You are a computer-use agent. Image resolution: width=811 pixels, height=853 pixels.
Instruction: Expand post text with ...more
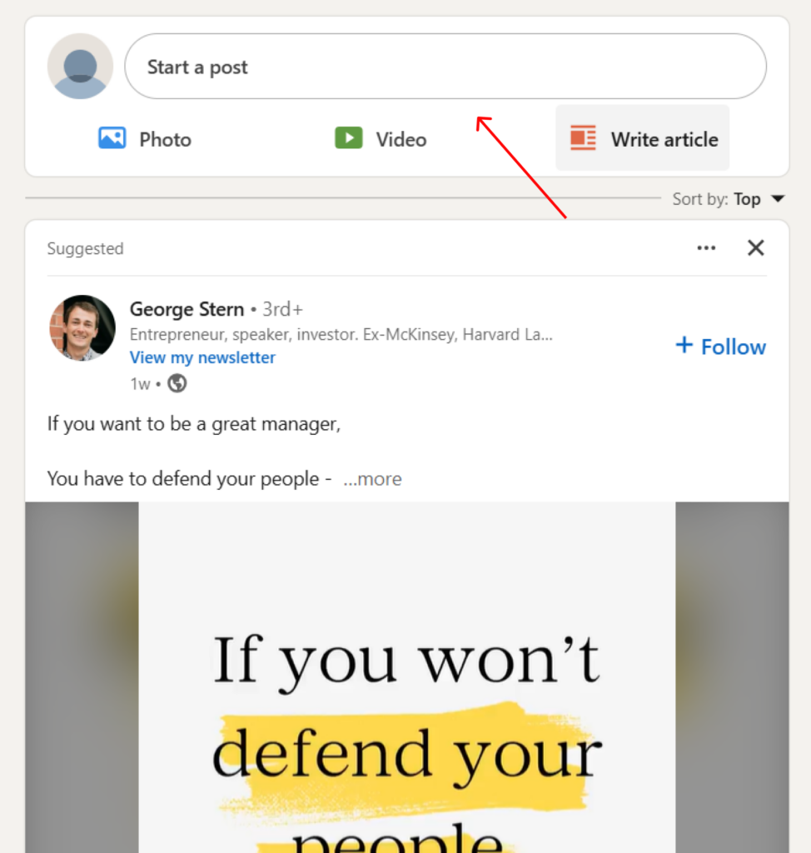click(x=372, y=479)
